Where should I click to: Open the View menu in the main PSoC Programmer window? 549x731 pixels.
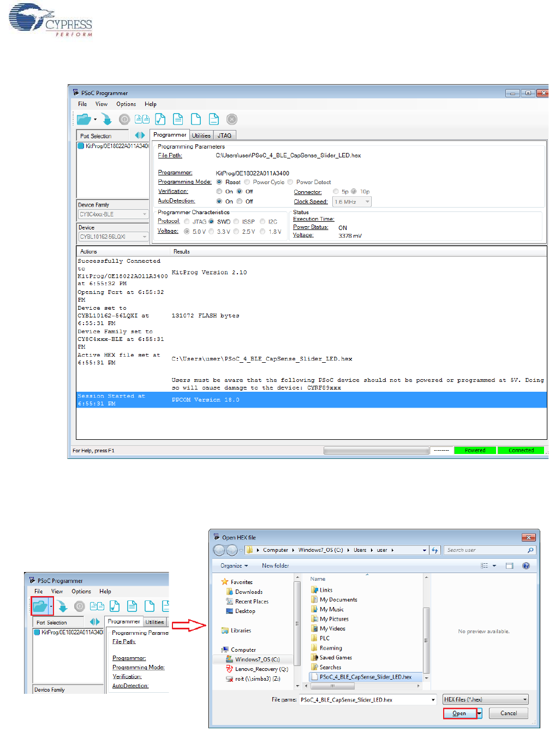click(x=102, y=104)
